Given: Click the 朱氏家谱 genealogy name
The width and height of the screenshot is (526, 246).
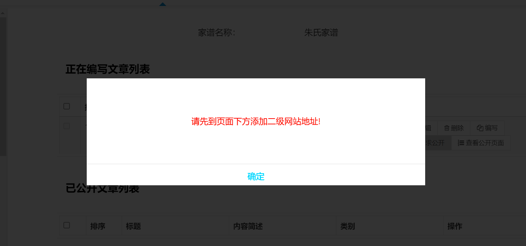Looking at the screenshot, I should pos(321,33).
